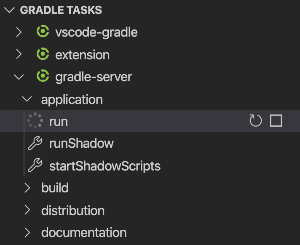The width and height of the screenshot is (300, 245).
Task: Click the GRADLE TASKS section header text
Action: (x=61, y=10)
